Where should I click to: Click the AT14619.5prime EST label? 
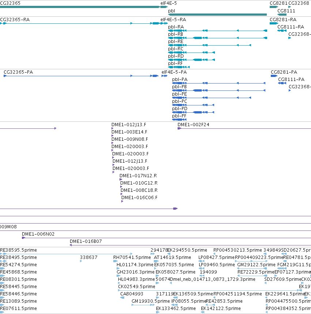coord(172,257)
